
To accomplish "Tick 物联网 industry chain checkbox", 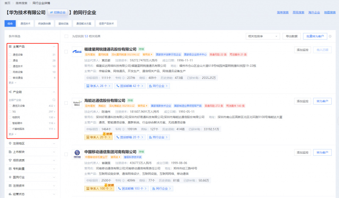I will [x=10, y=117].
